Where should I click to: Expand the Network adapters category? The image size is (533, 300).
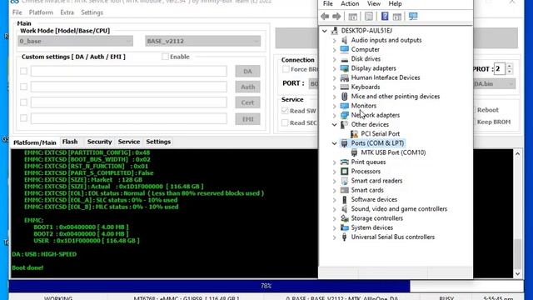(x=335, y=115)
